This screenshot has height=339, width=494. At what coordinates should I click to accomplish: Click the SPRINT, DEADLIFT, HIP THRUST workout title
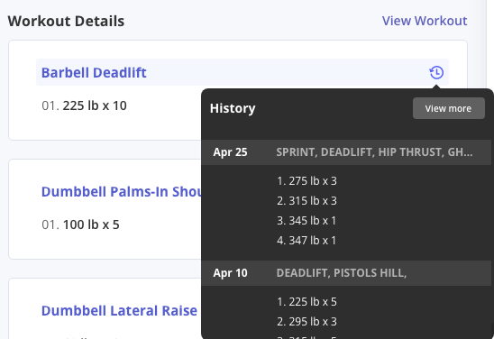[x=374, y=152]
